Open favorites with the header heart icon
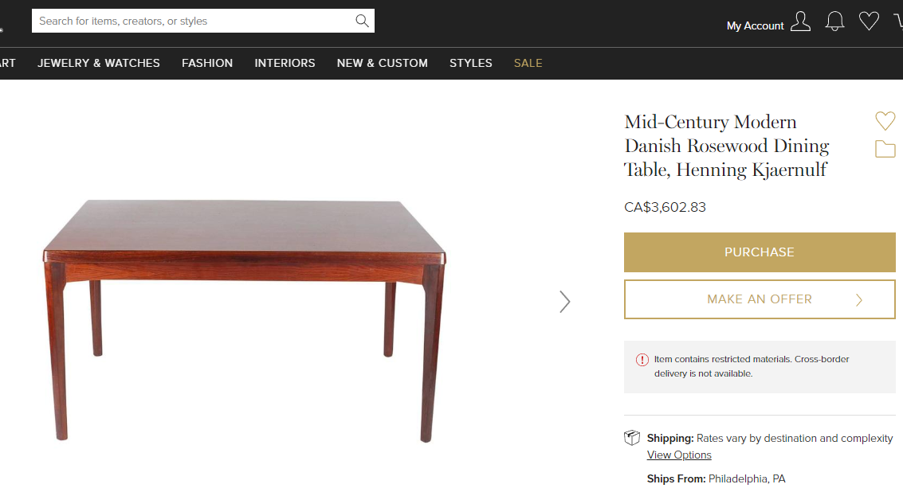The height and width of the screenshot is (492, 903). point(869,21)
